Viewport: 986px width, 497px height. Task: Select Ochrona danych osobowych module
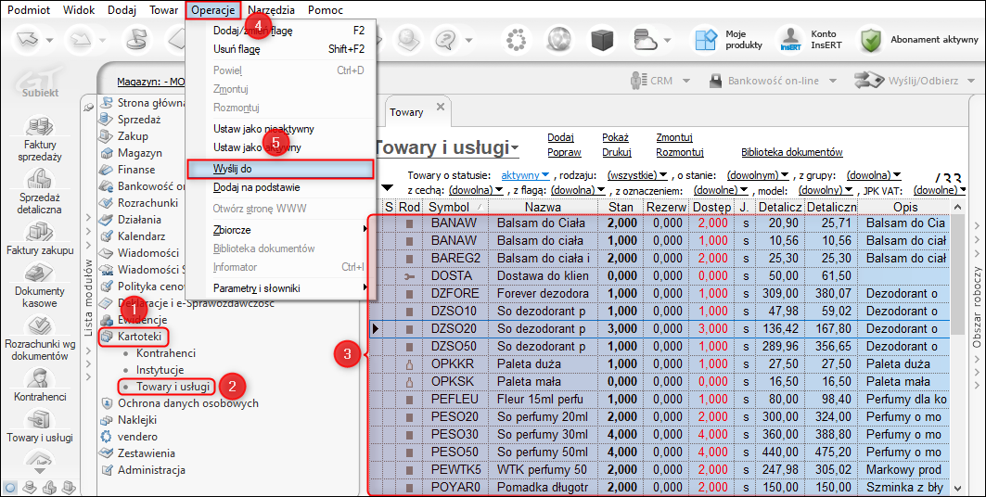pos(188,403)
